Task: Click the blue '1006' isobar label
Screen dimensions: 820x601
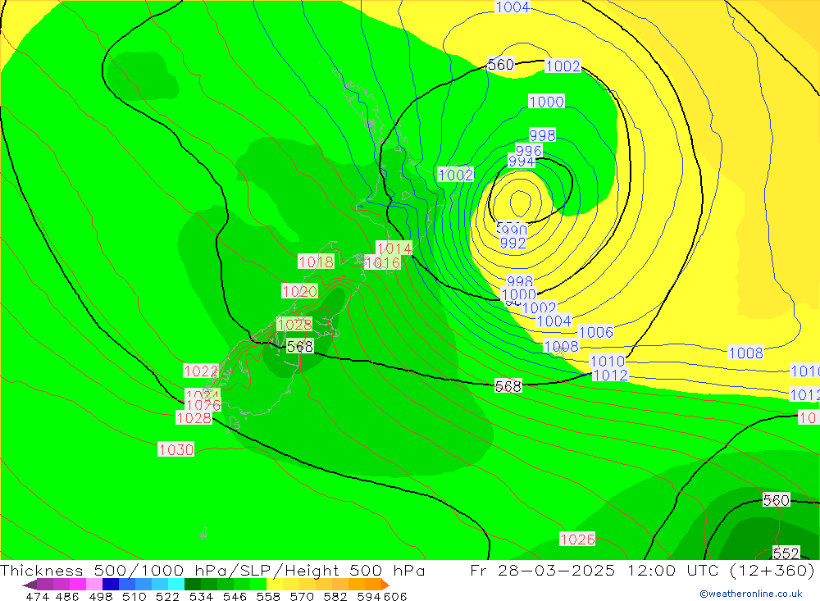Action: [x=596, y=332]
